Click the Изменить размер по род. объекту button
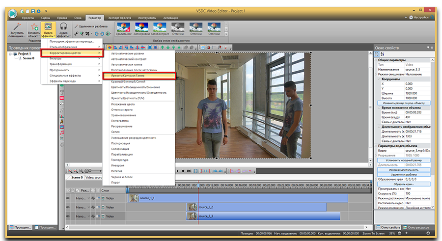 (x=404, y=103)
